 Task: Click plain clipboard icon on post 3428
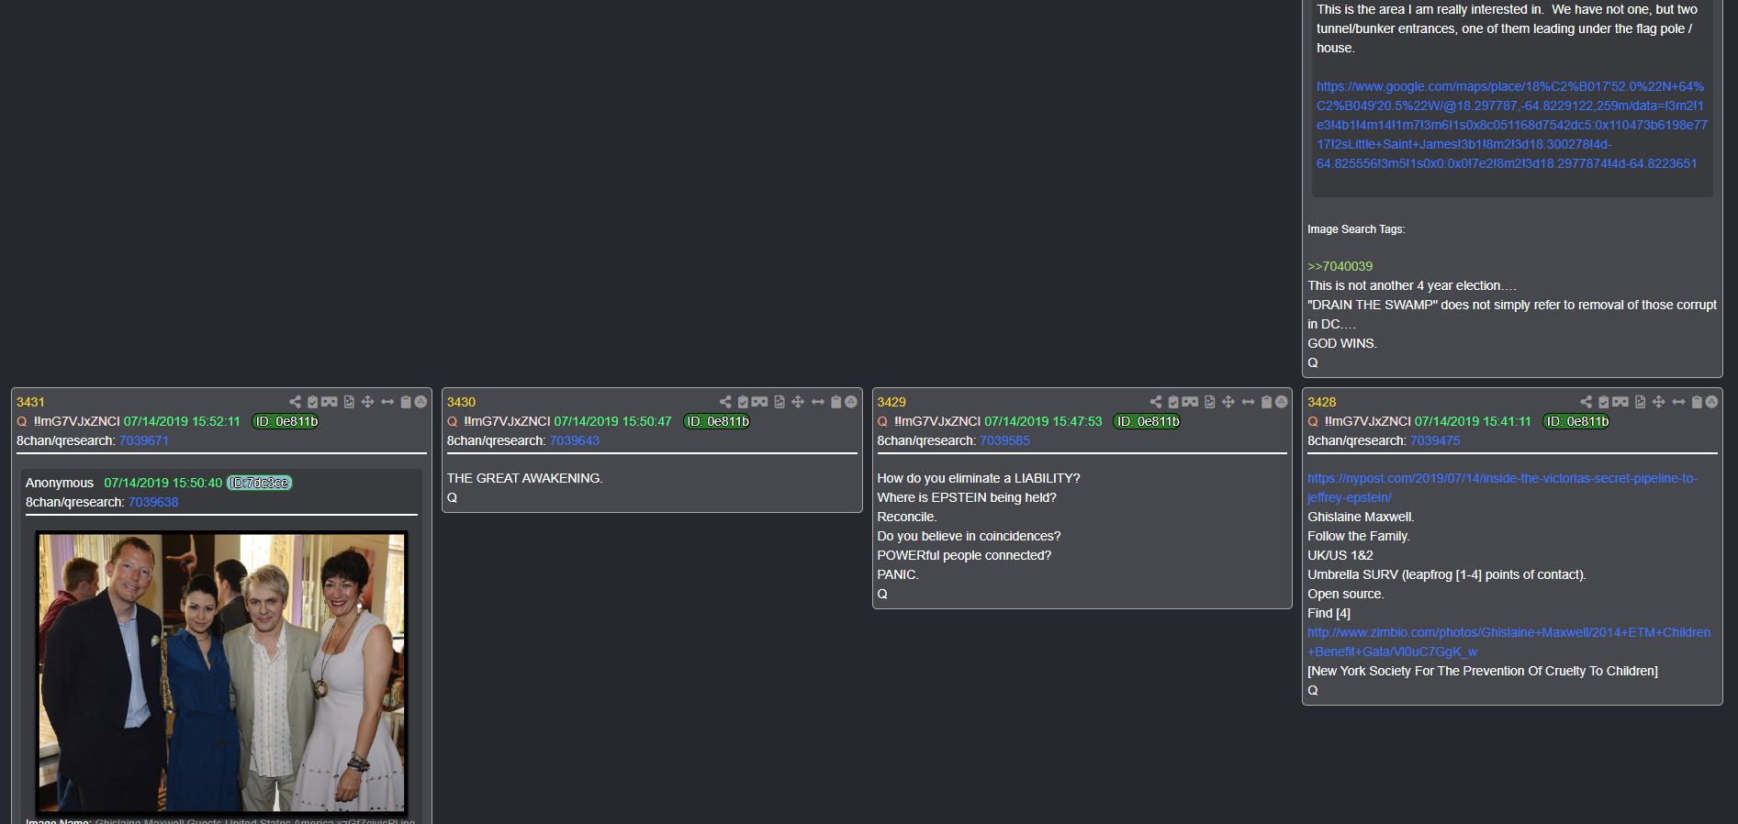coord(1698,402)
